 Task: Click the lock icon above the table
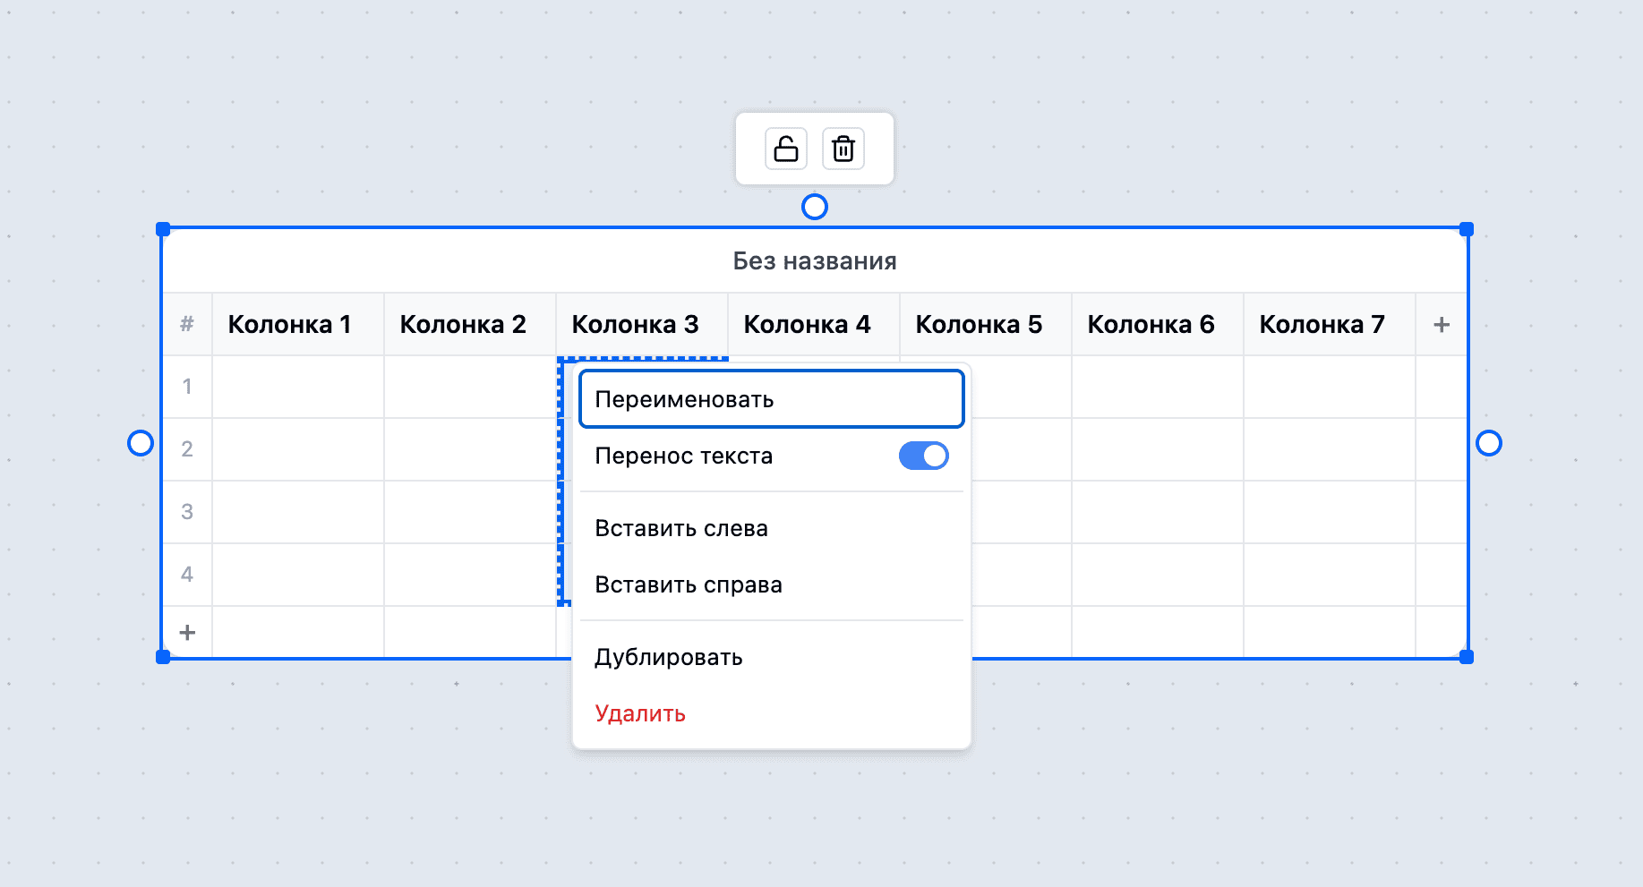(x=786, y=149)
